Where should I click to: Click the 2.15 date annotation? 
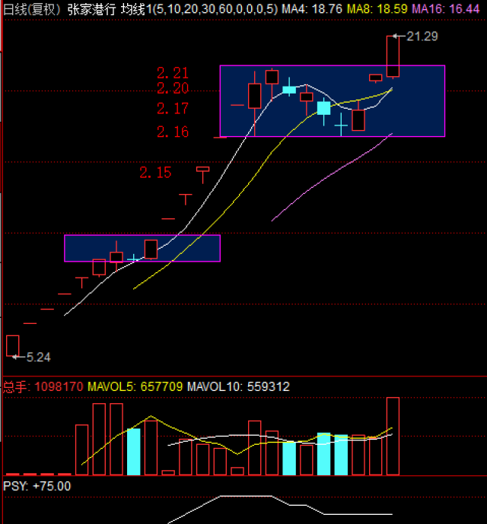(x=155, y=173)
